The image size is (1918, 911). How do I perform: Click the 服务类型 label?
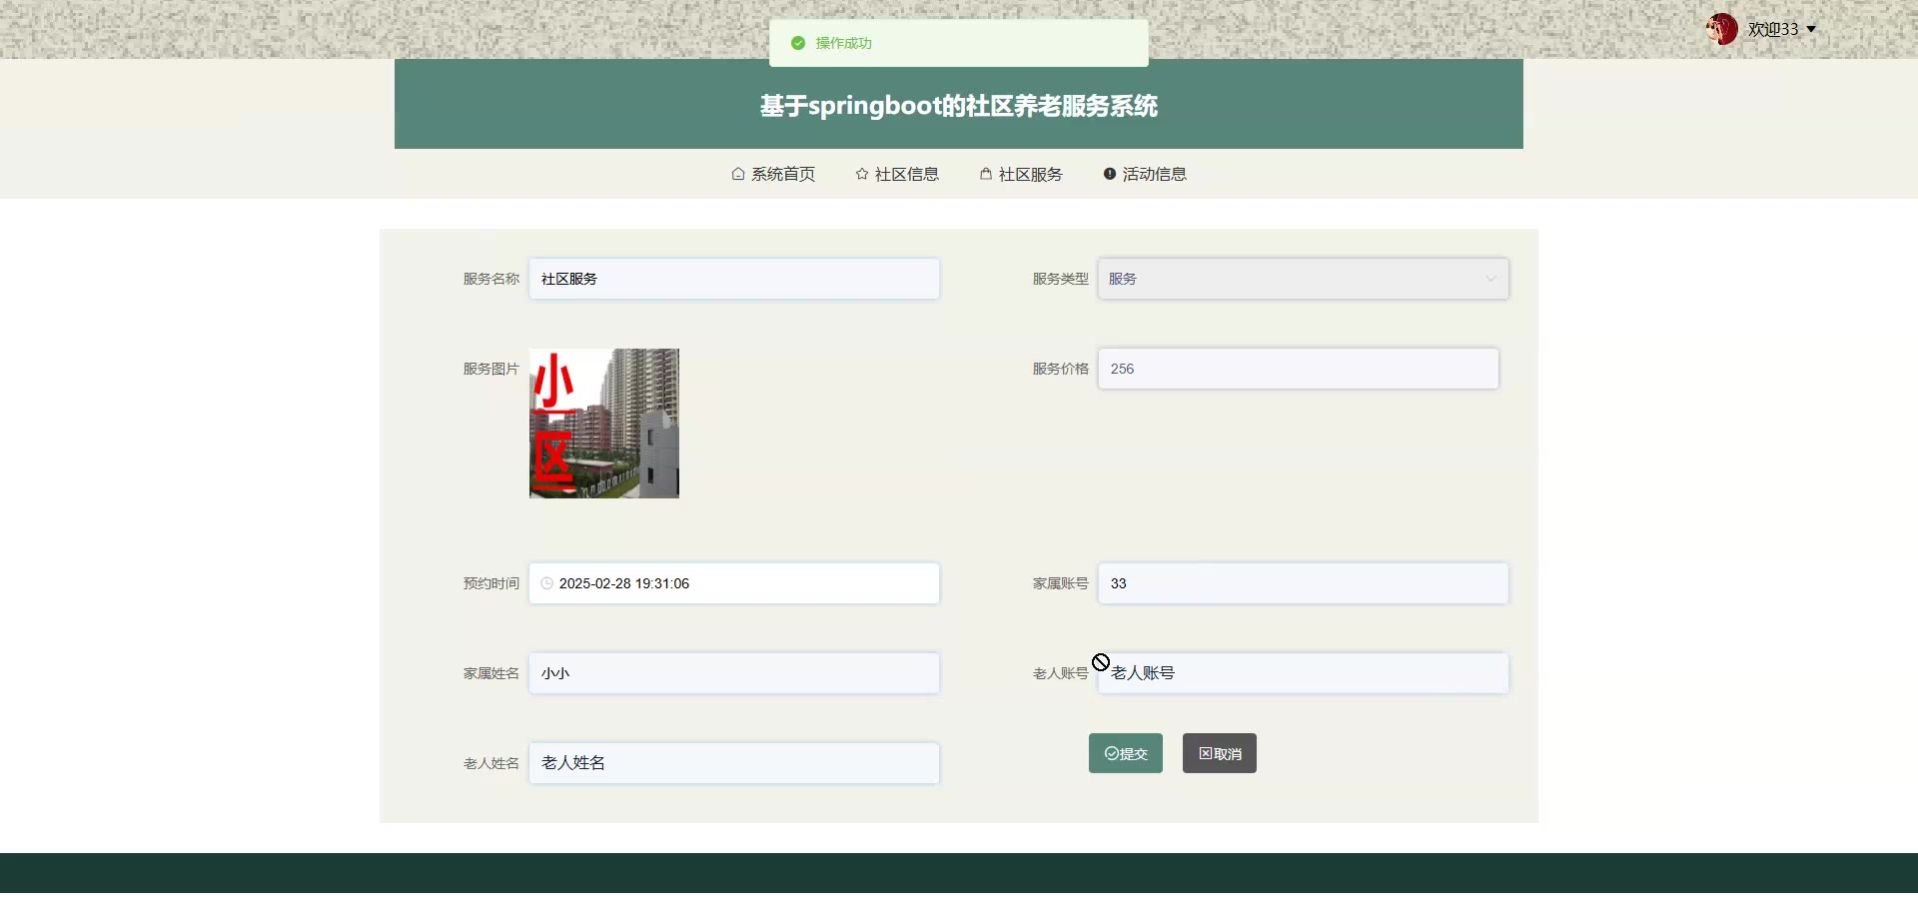coord(1061,279)
